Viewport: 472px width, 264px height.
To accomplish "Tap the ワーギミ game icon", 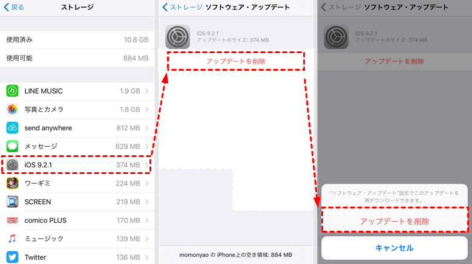I will point(12,183).
